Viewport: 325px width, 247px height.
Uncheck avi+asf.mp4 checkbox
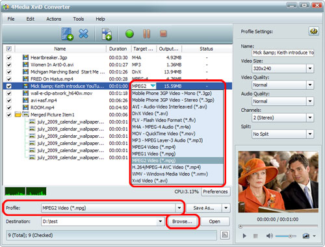click(9, 101)
